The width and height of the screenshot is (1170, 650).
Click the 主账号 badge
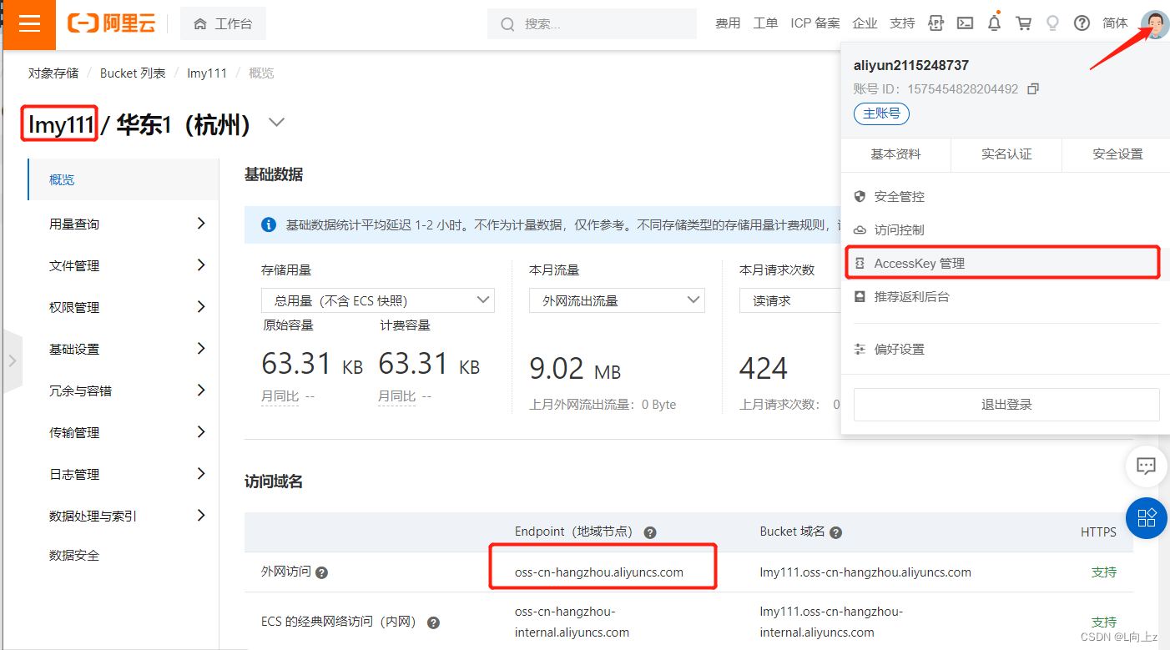tap(881, 113)
